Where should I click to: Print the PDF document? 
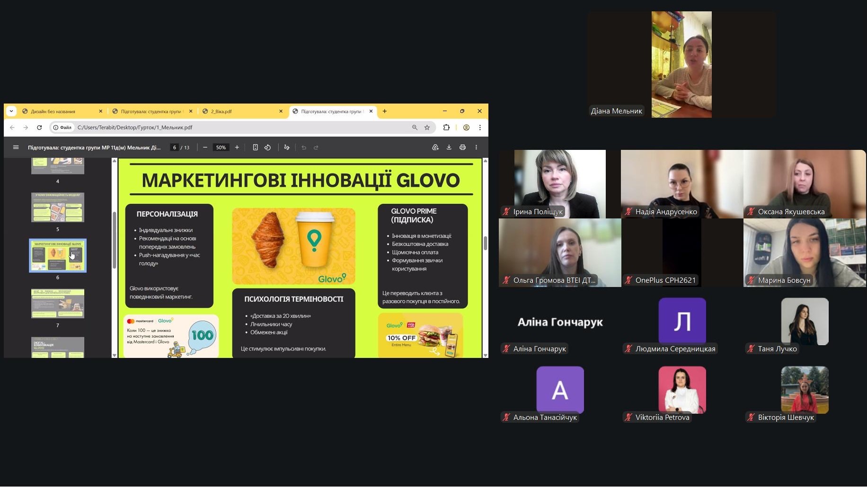click(462, 148)
